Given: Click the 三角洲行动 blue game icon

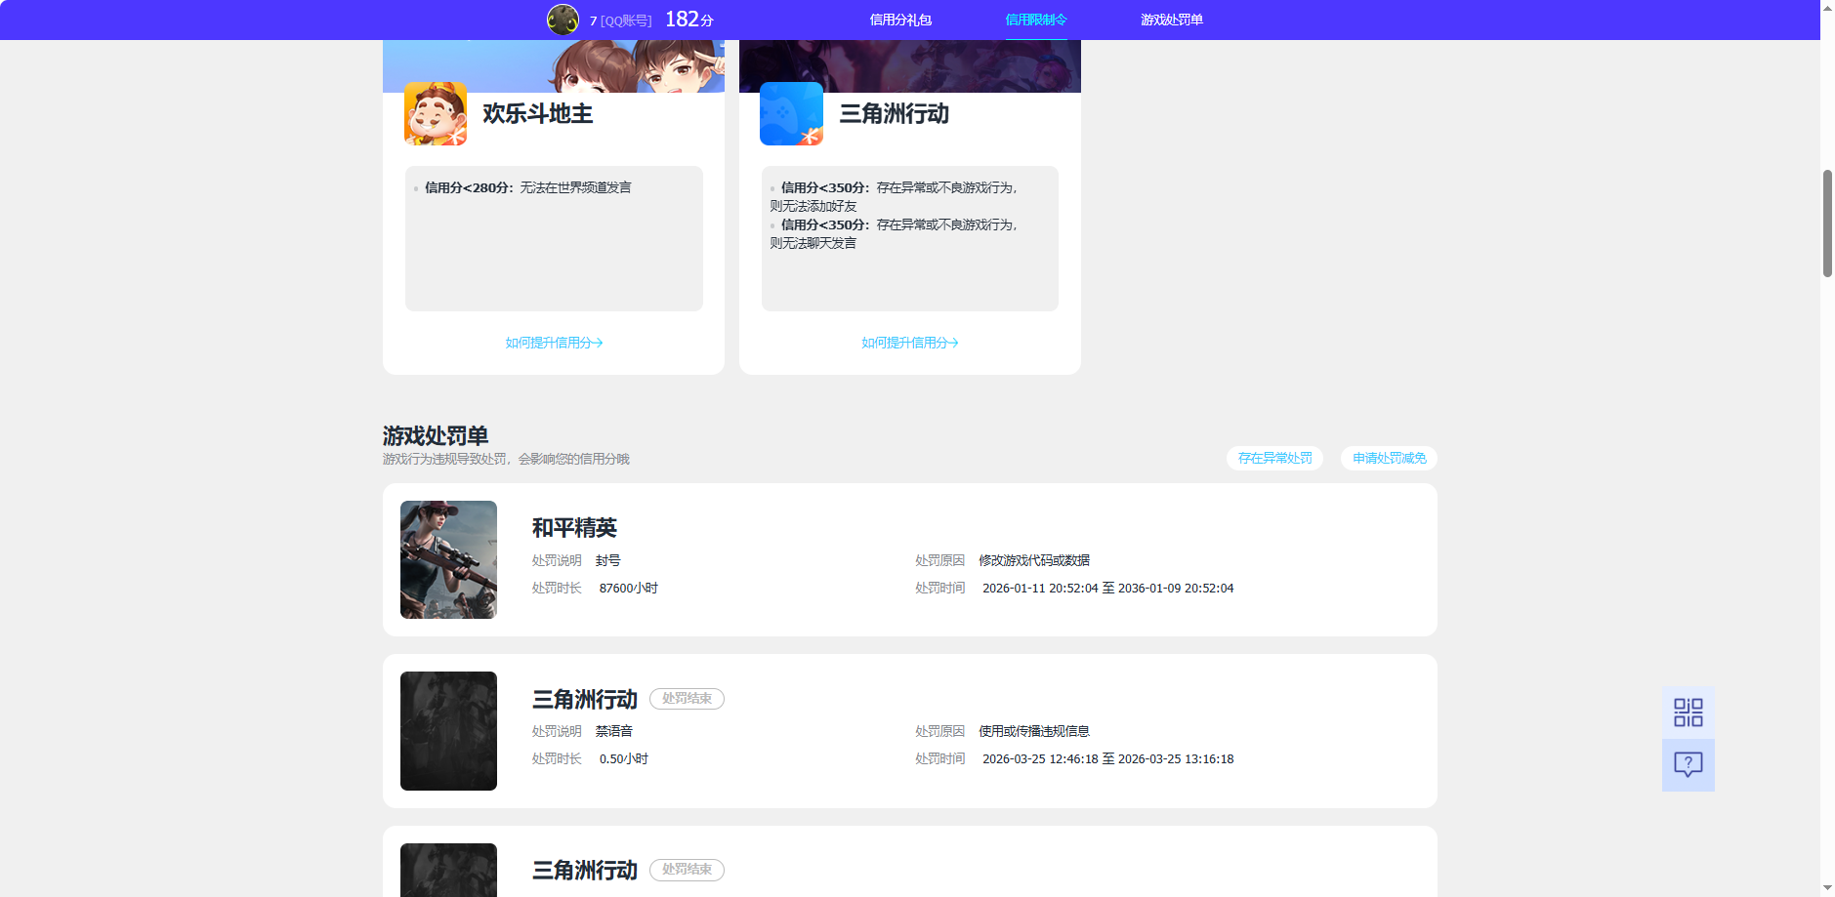Looking at the screenshot, I should [x=791, y=113].
